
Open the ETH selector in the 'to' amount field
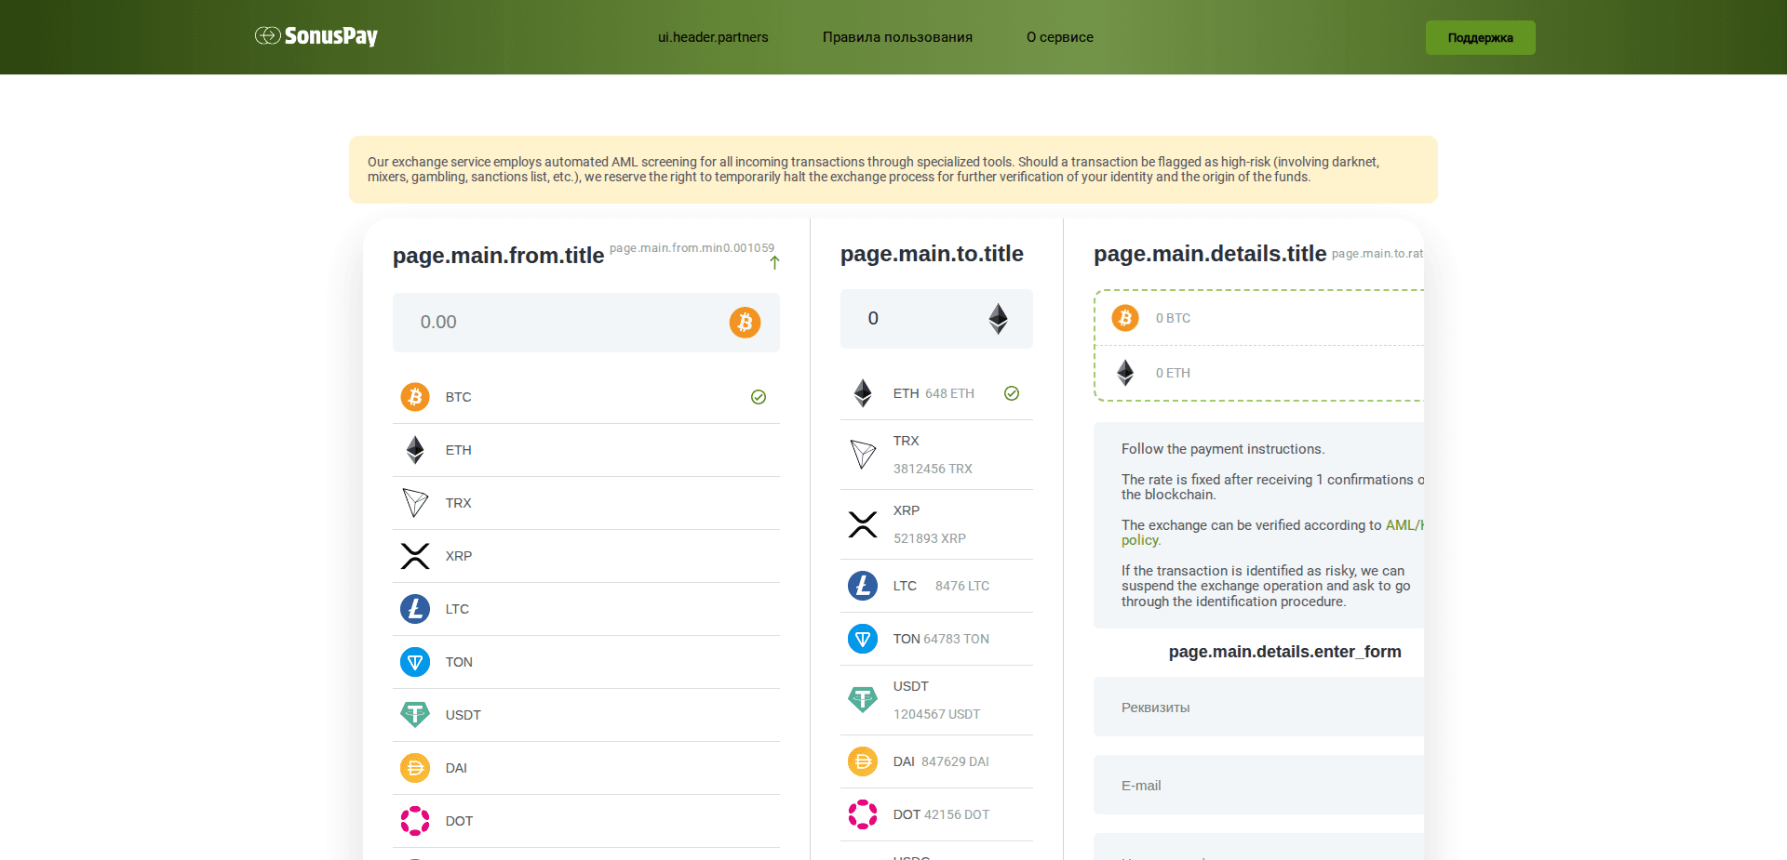click(x=998, y=318)
